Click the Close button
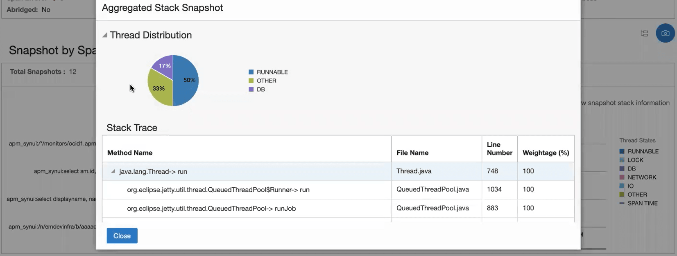 pyautogui.click(x=122, y=236)
